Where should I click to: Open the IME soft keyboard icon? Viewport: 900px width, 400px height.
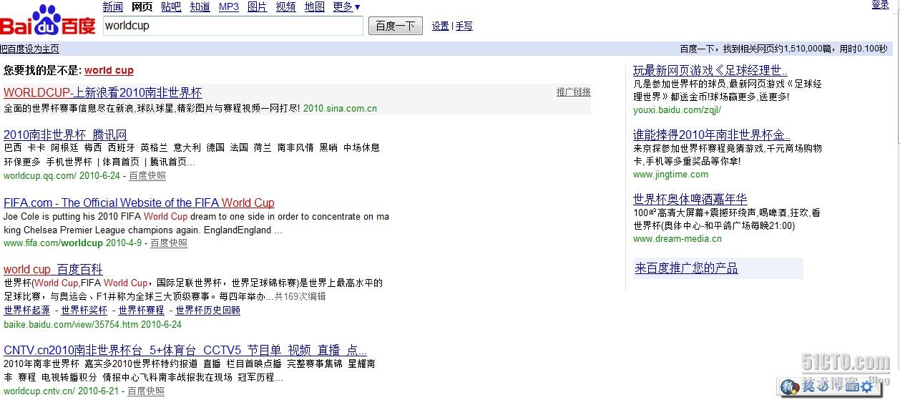pyautogui.click(x=851, y=386)
